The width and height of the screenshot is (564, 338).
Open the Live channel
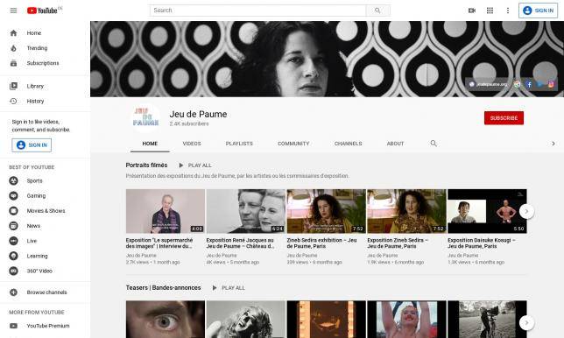pos(45,242)
